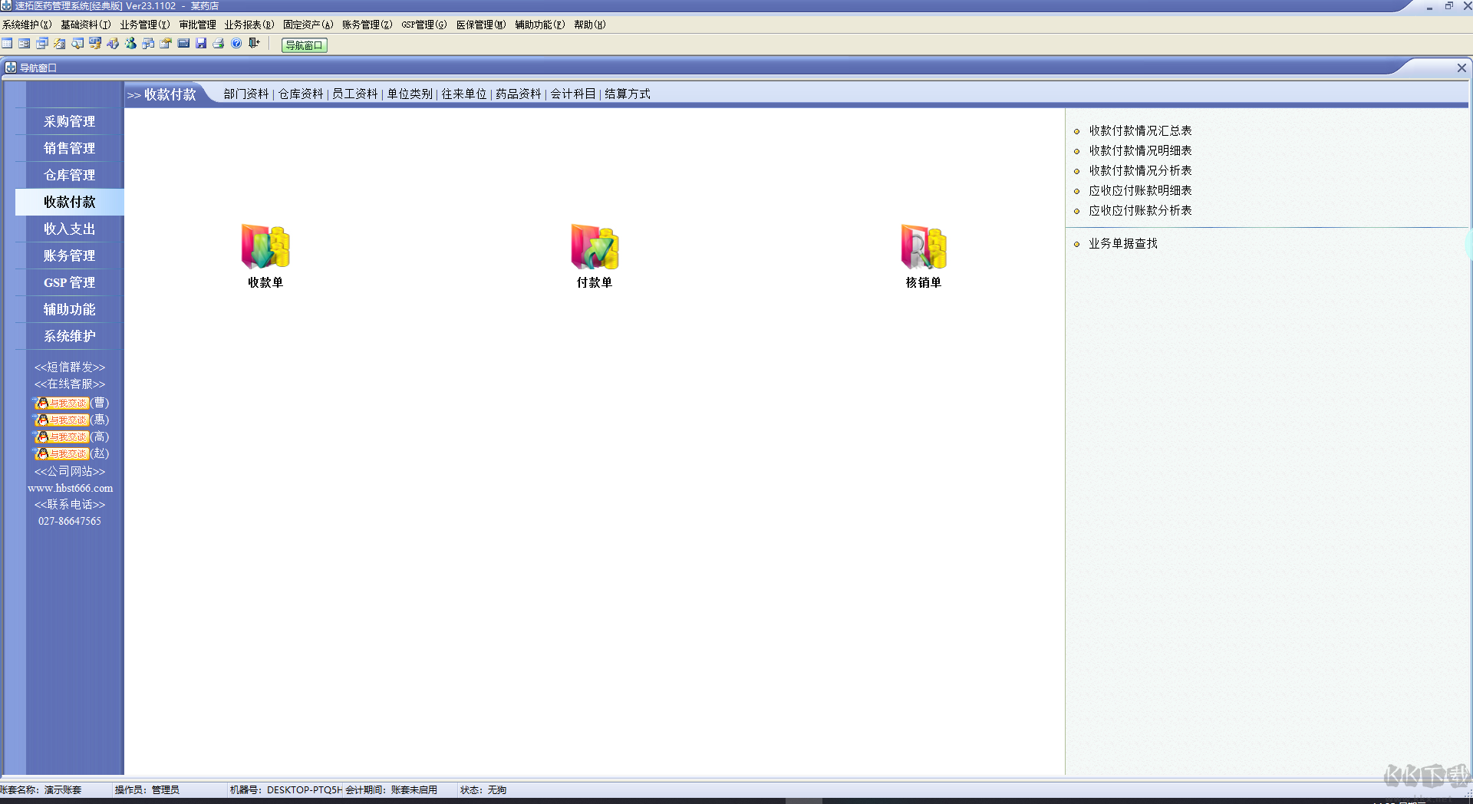Open the 收款单 receipt icon
Screen dimensions: 1473x804
point(265,246)
